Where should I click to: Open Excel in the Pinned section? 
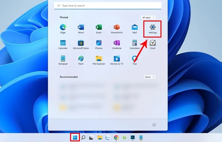click(x=99, y=29)
